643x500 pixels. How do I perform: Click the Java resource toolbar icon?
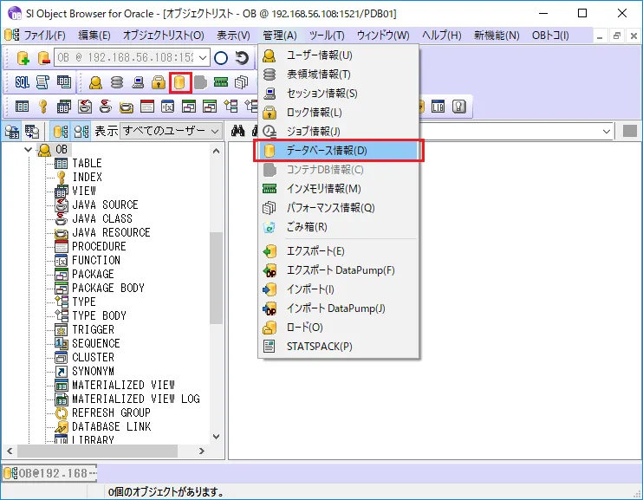pyautogui.click(x=127, y=107)
